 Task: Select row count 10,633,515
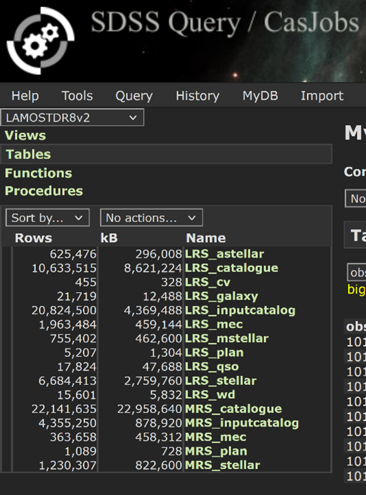coord(64,268)
